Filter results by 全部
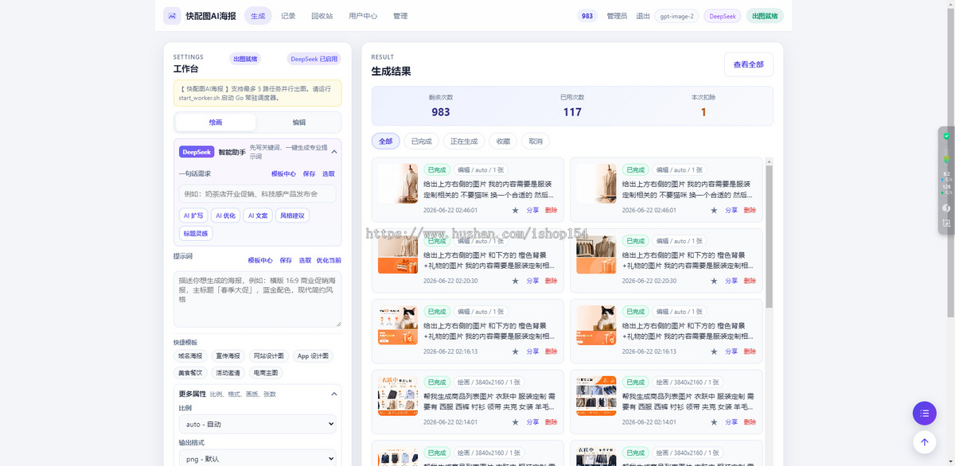The width and height of the screenshot is (955, 466). 385,141
